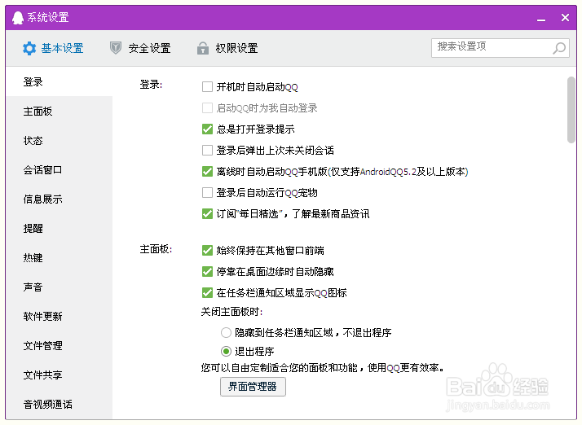The image size is (582, 425).
Task: Uncheck 离线时自动启动QQ手机版
Action: (207, 171)
